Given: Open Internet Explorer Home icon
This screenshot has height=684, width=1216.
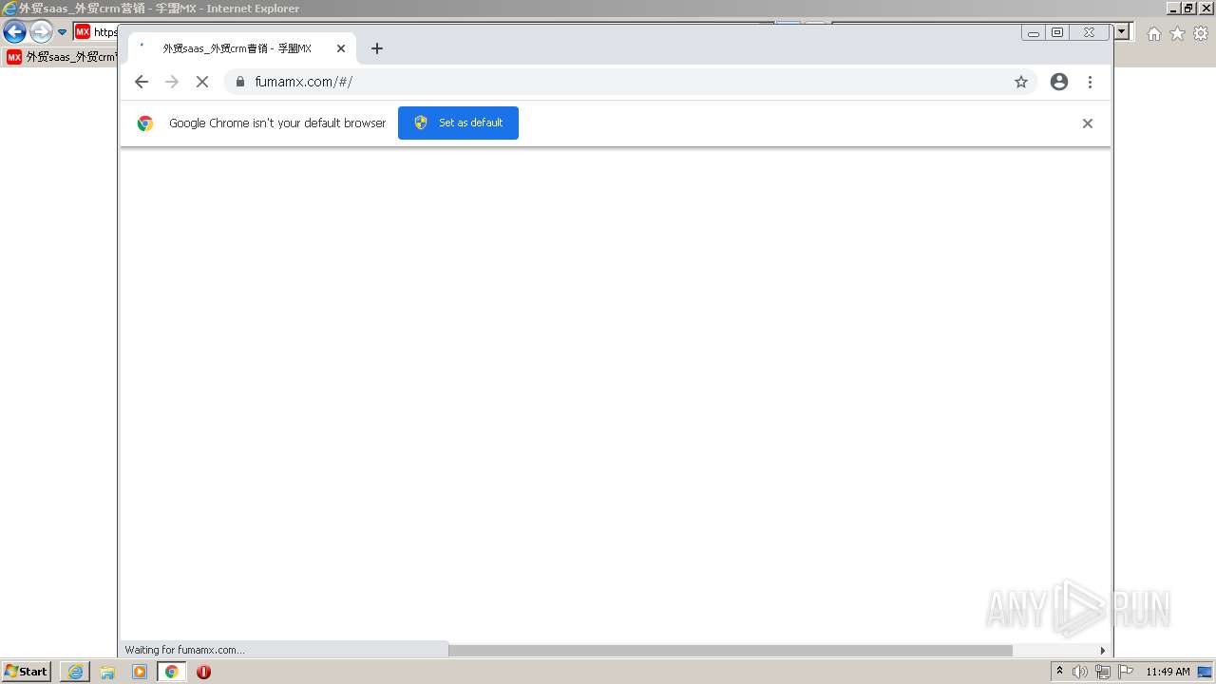Looking at the screenshot, I should [x=1153, y=33].
